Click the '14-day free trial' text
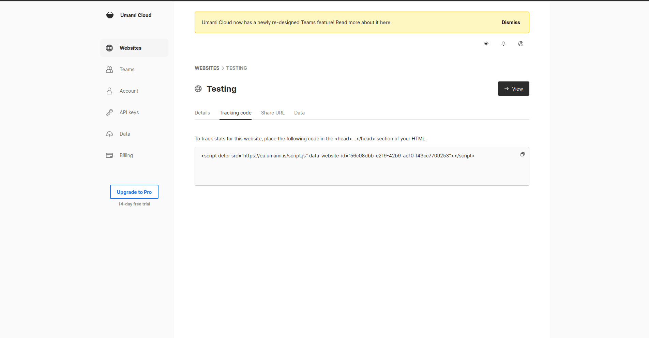 click(134, 204)
